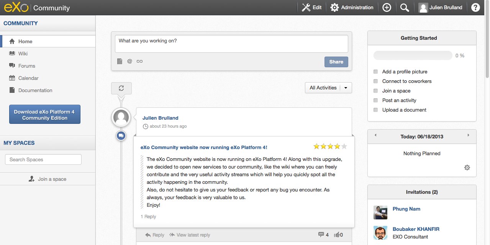Attach a link using the chain icon

[x=140, y=61]
